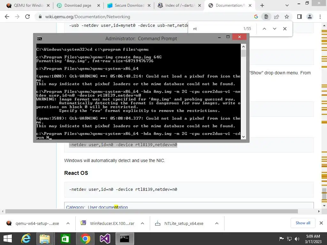
Task: Switch to Chrome in the taskbar
Action: [85, 239]
